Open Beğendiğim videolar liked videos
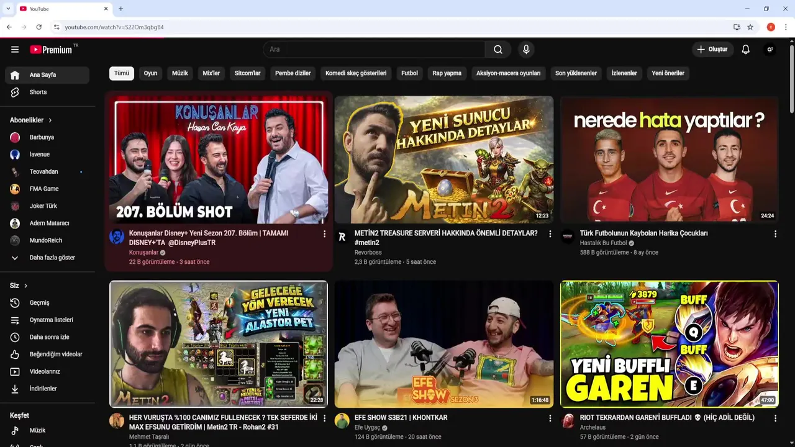The width and height of the screenshot is (795, 447). [47, 354]
